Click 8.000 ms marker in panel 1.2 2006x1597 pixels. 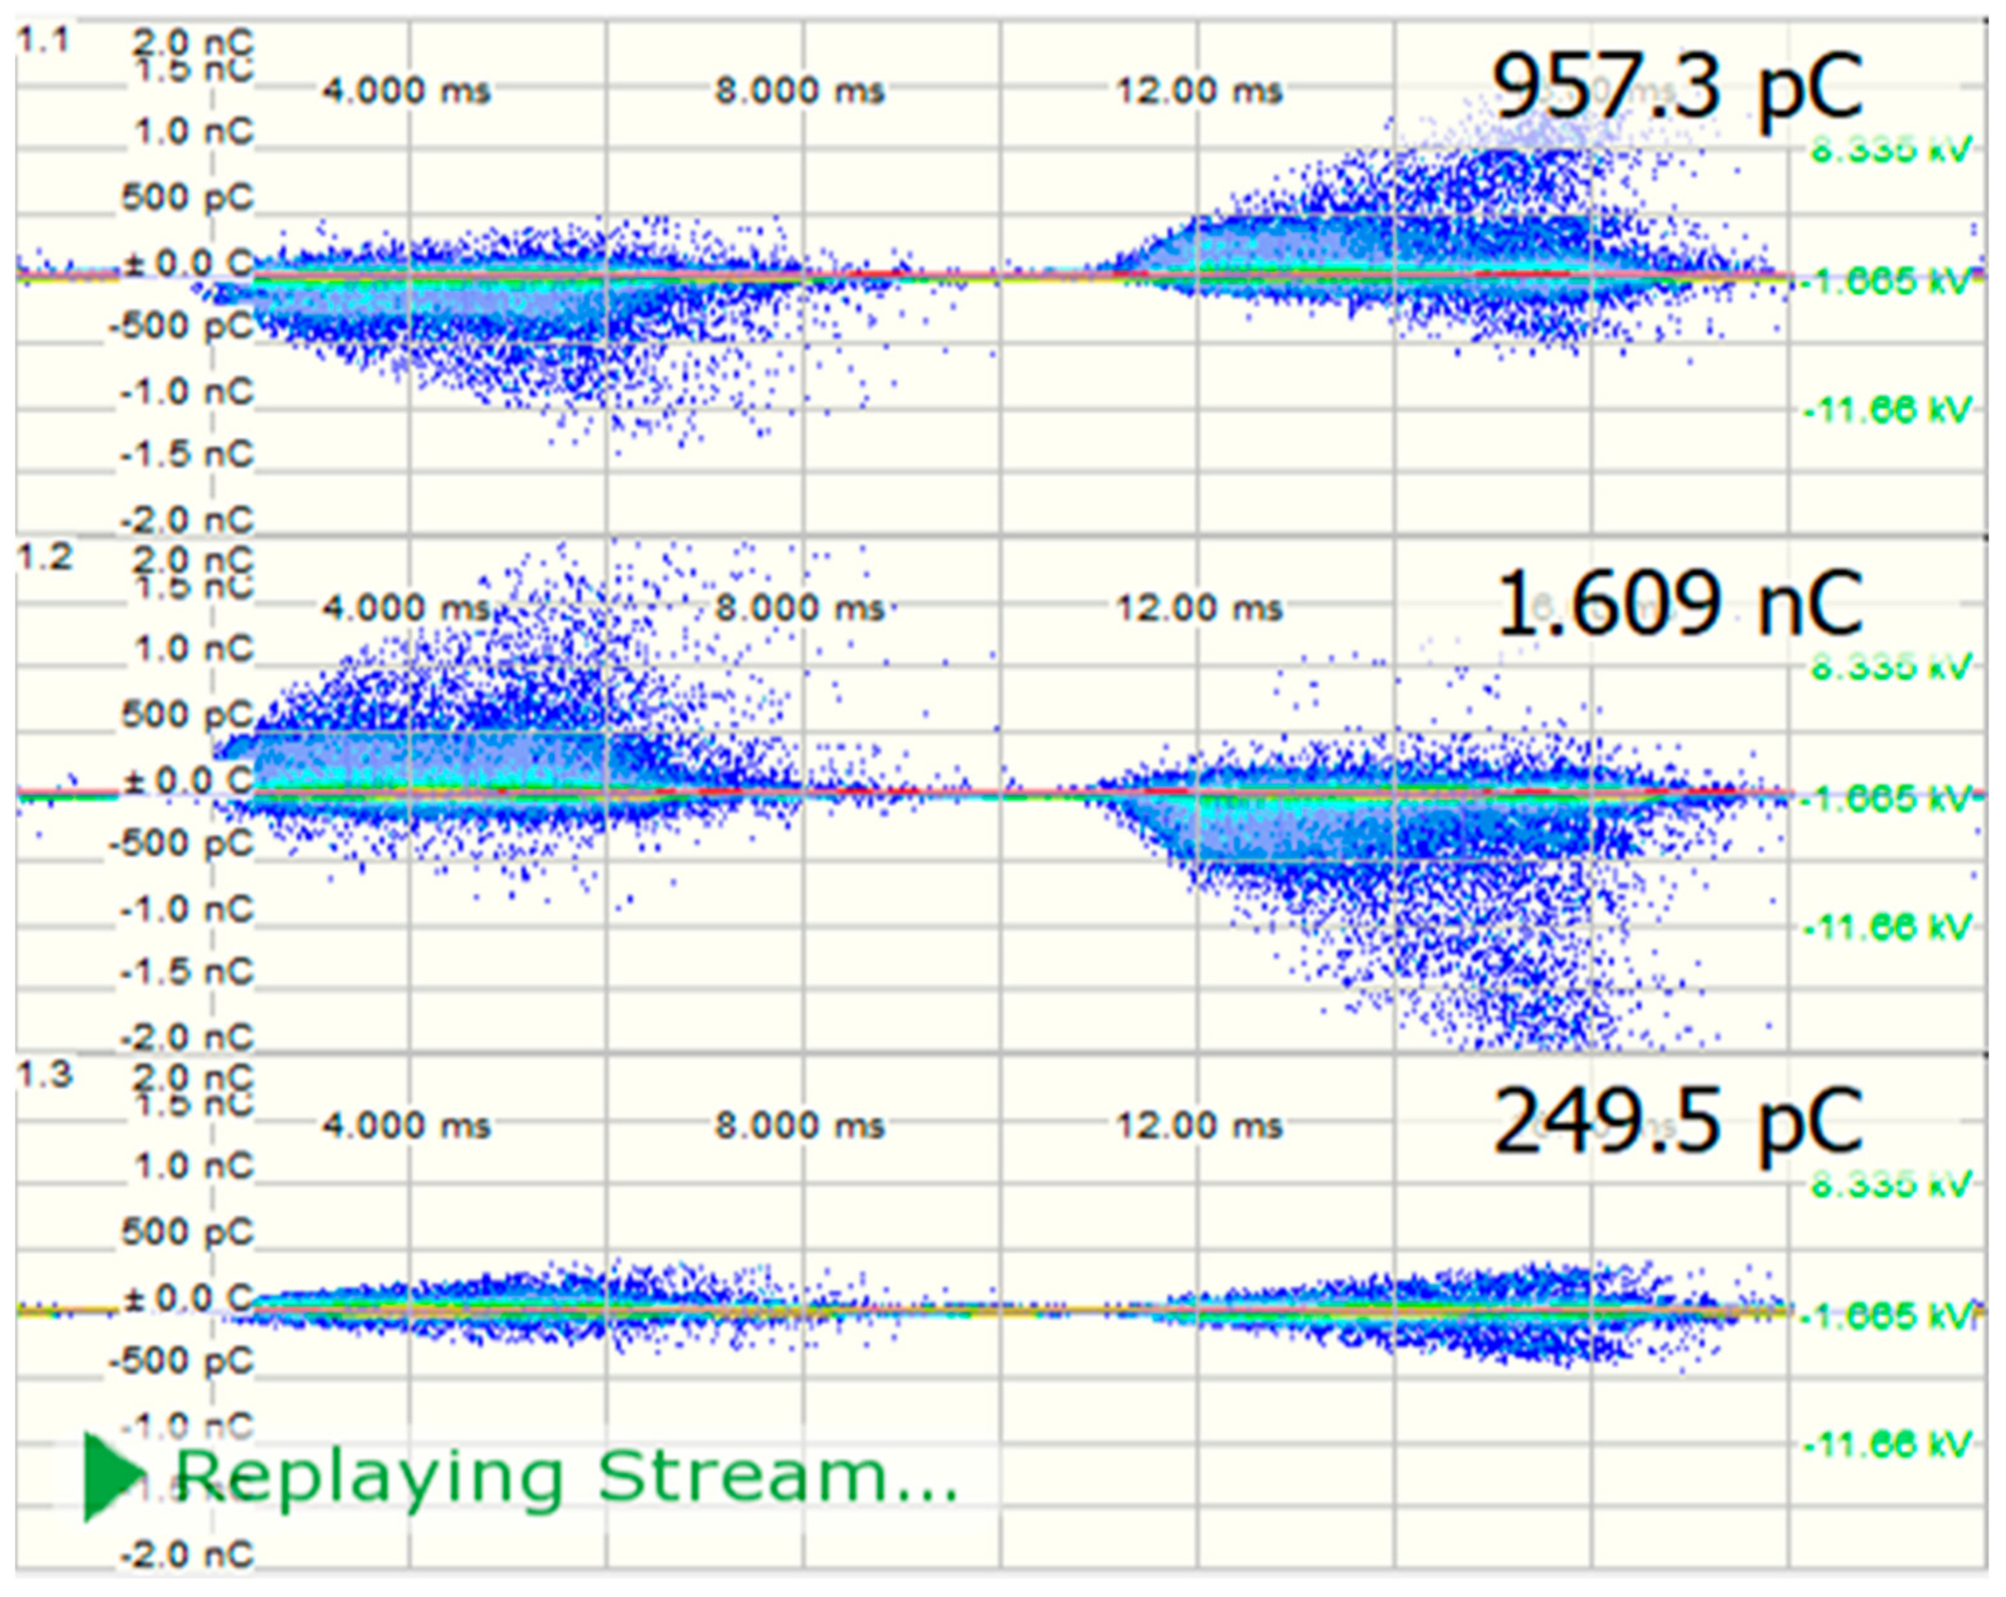[x=799, y=608]
